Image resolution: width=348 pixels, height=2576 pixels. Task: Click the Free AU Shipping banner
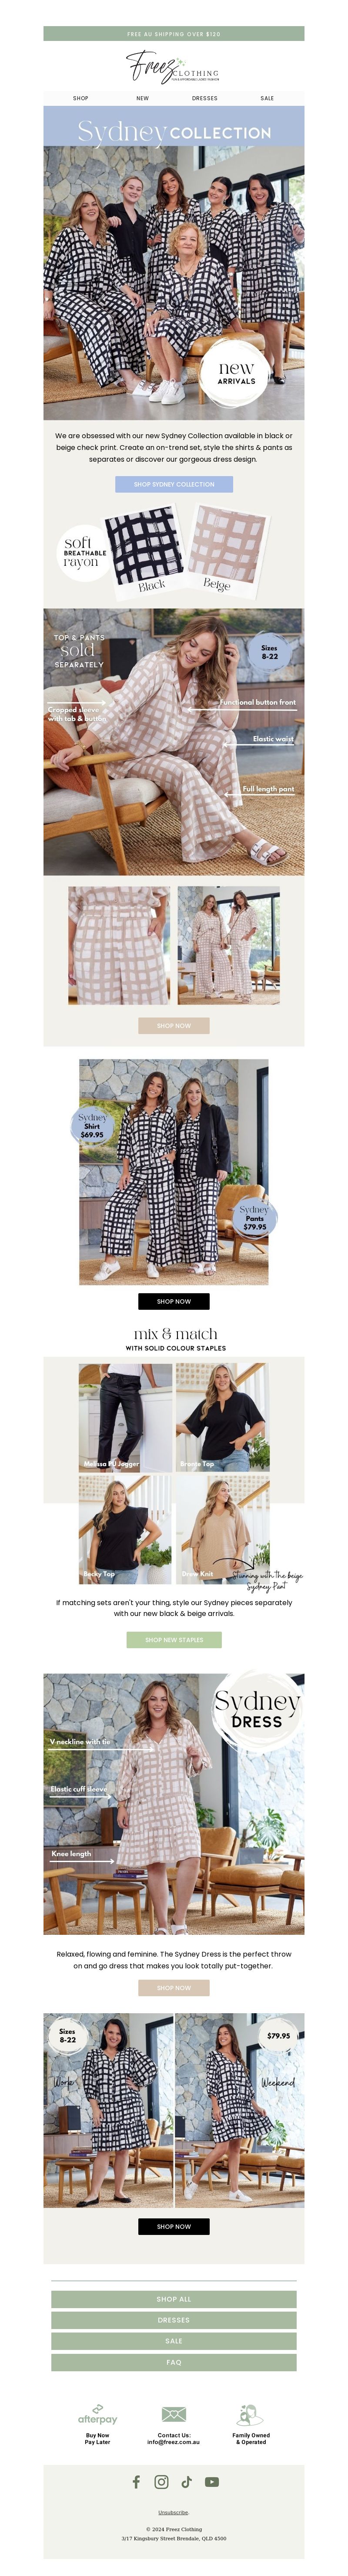(174, 34)
